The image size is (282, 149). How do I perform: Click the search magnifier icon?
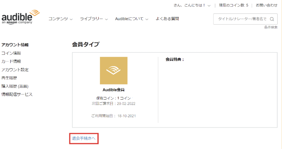pos(272,19)
